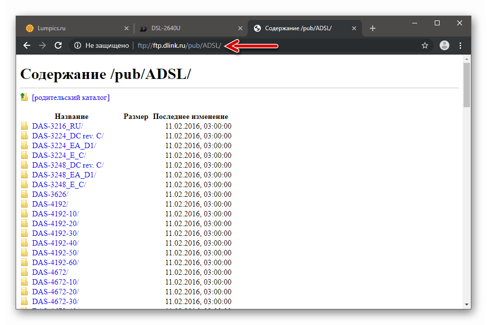
Task: Open the DAS-3224_EA_D1 folder
Action: 64,146
